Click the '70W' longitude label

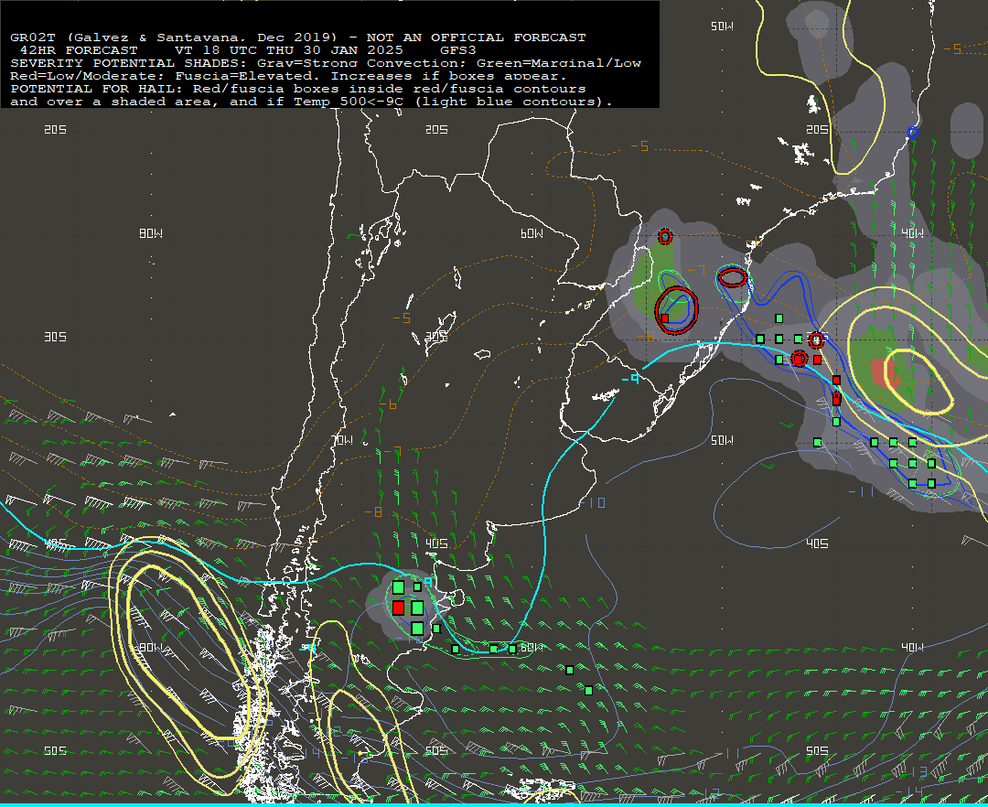coord(343,440)
